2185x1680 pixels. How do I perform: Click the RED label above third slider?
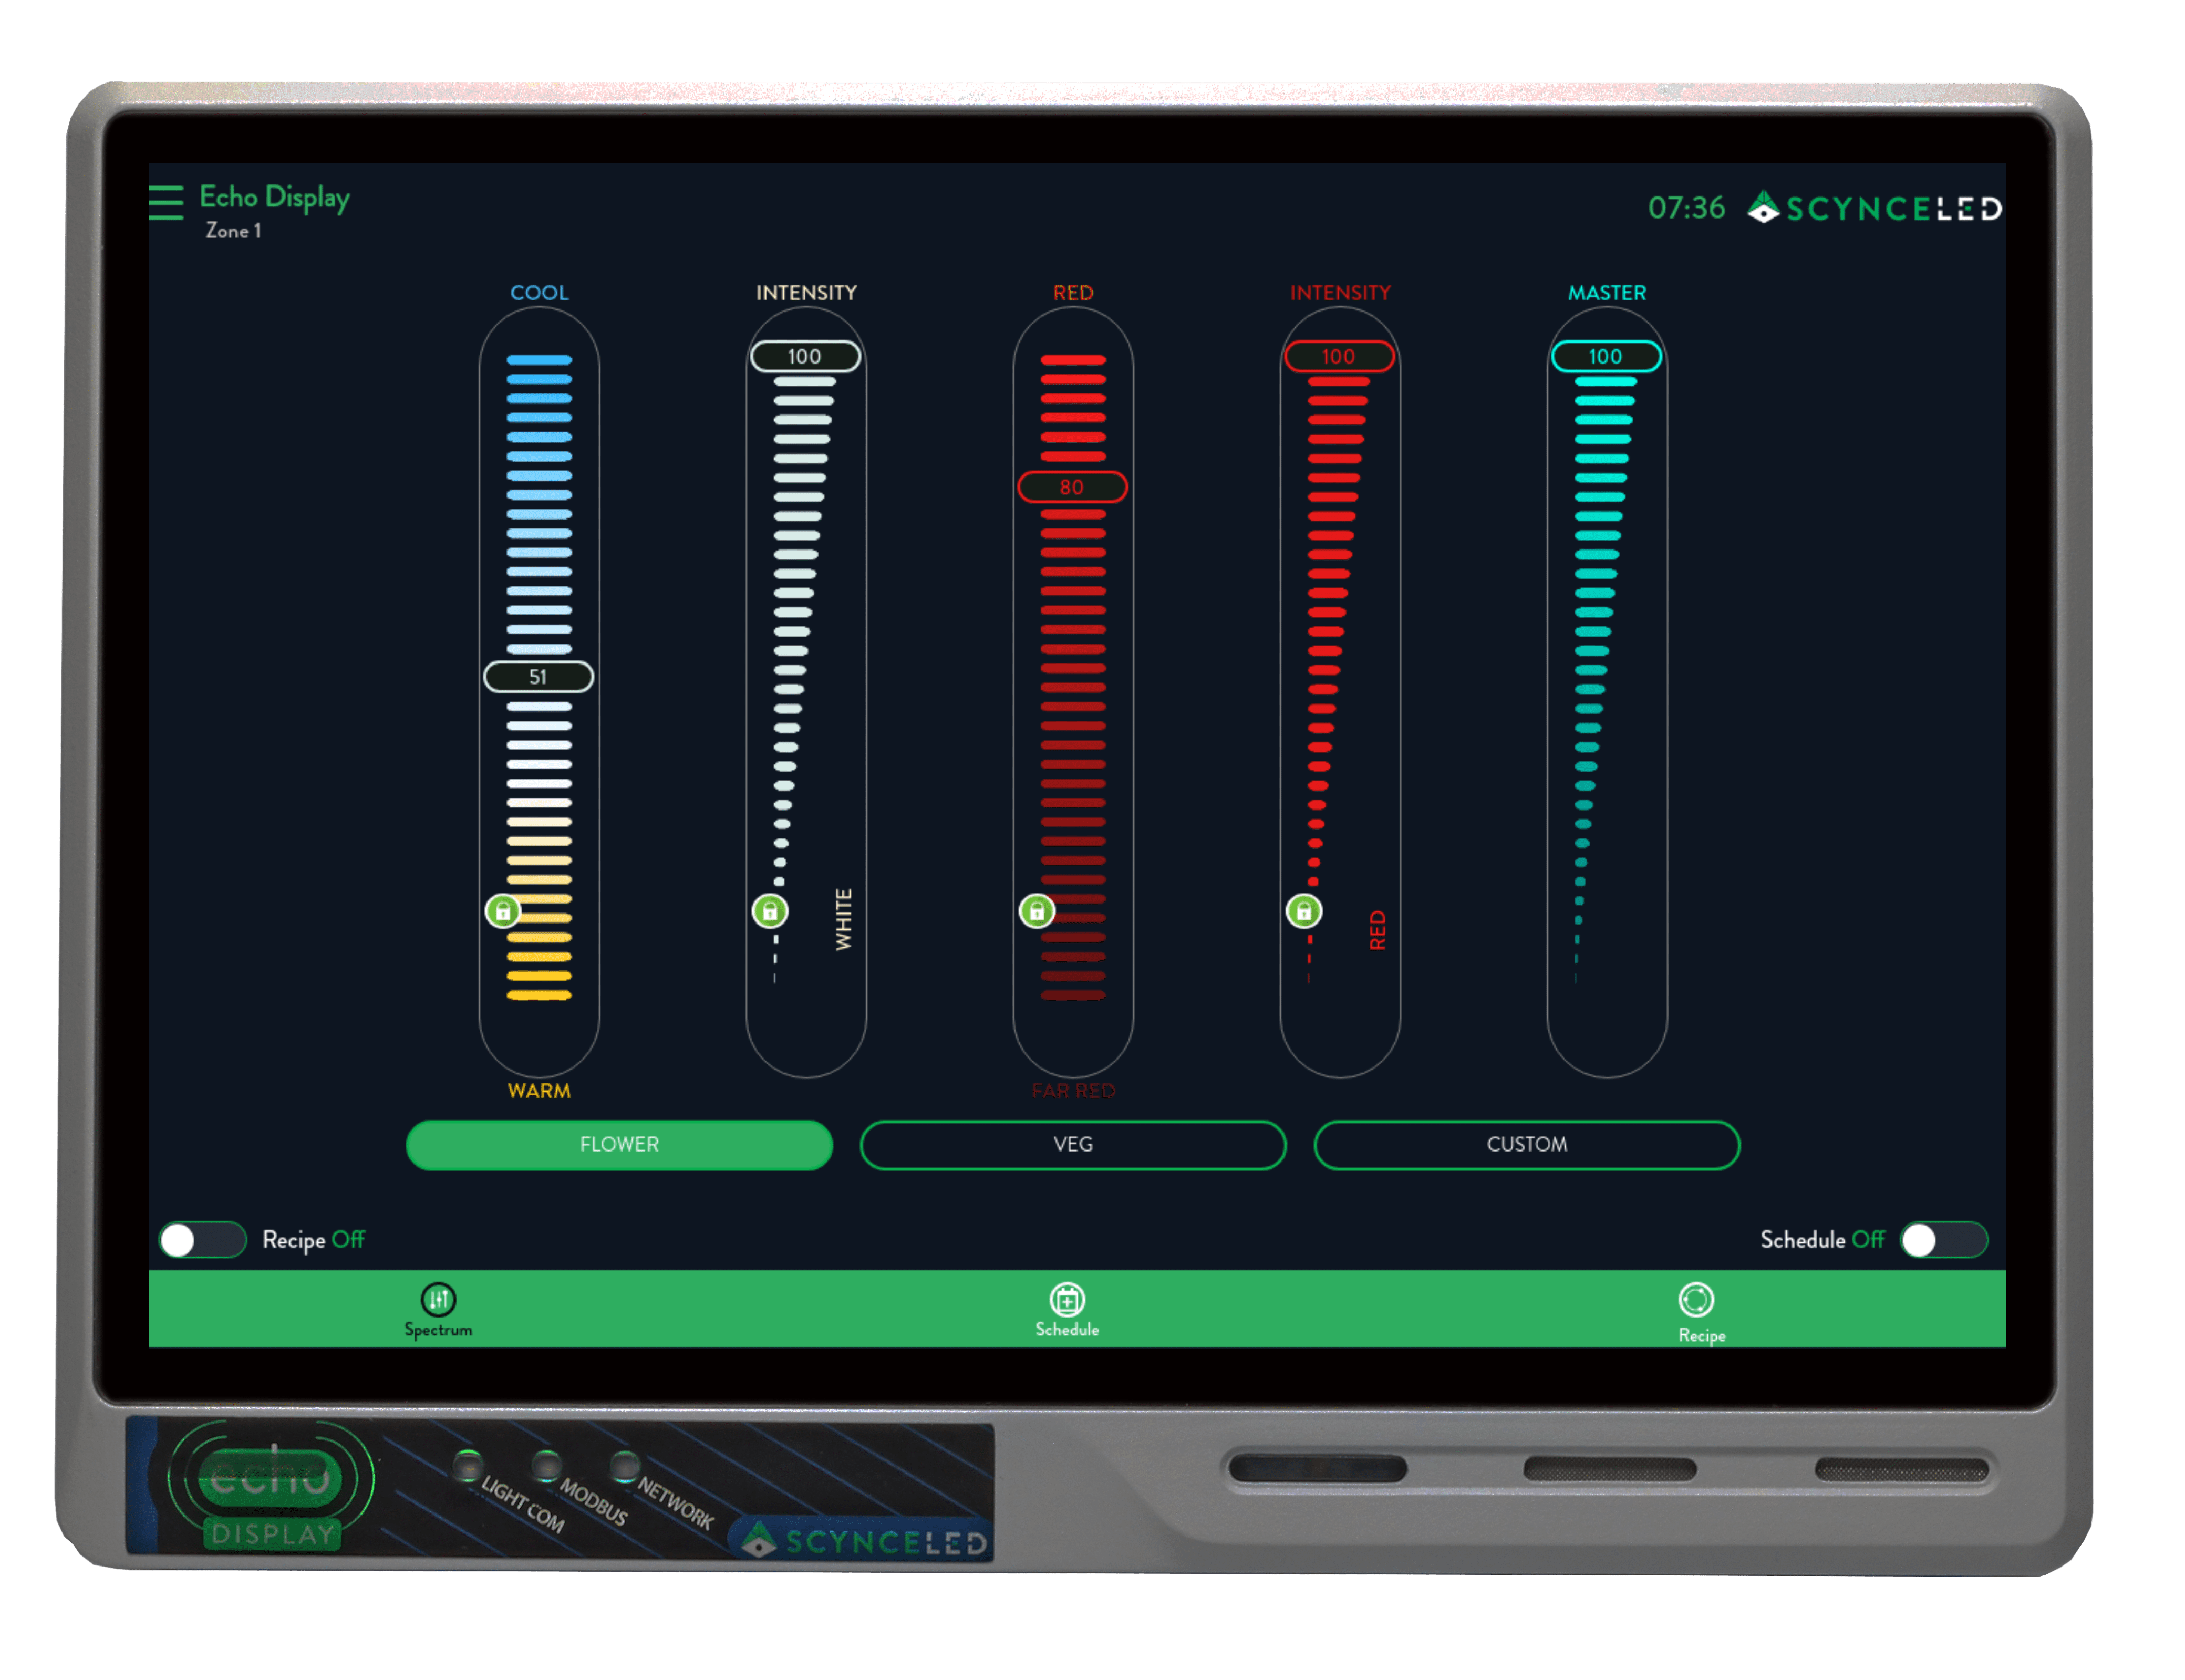click(1073, 292)
